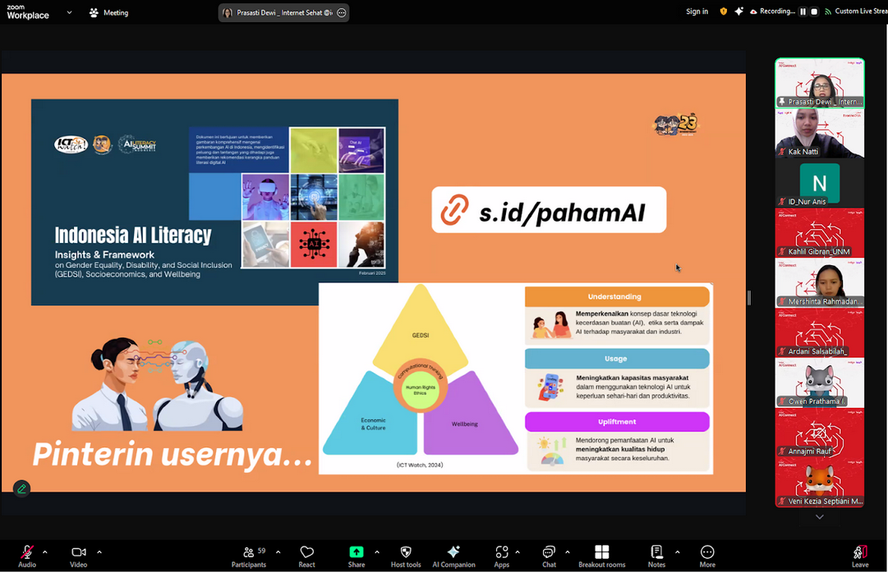This screenshot has width=888, height=572.
Task: Open AI Companion sparkle icon
Action: [x=453, y=551]
